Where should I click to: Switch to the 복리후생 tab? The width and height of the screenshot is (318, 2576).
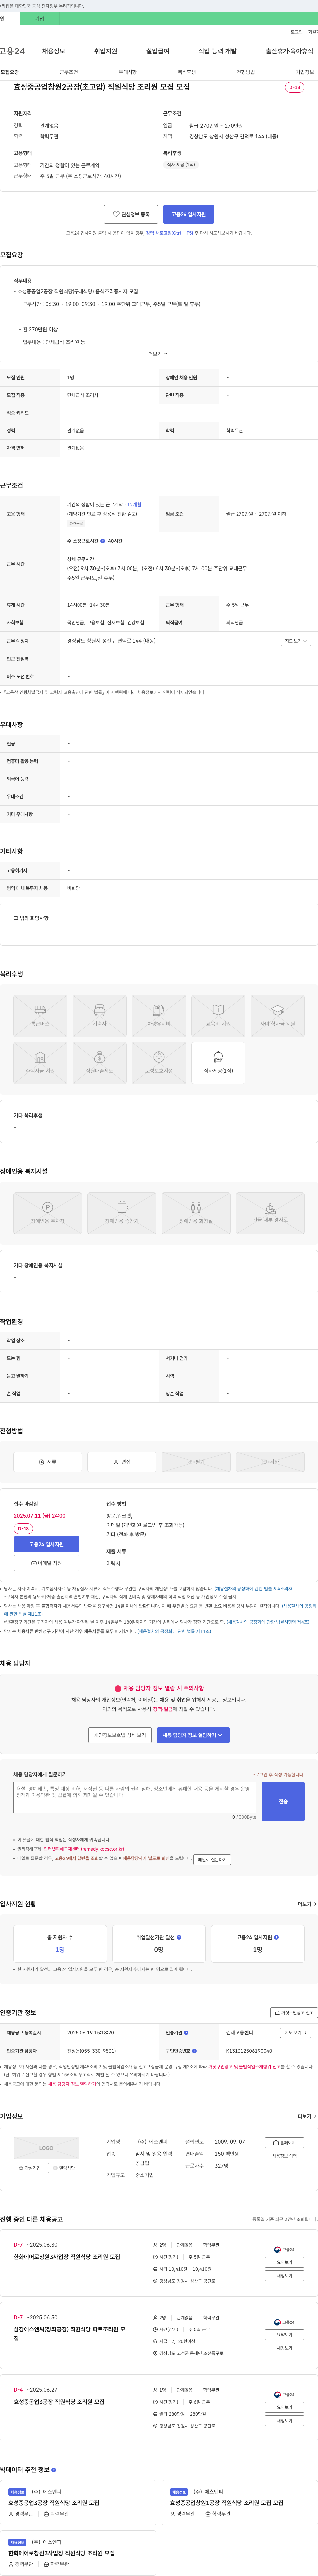186,72
